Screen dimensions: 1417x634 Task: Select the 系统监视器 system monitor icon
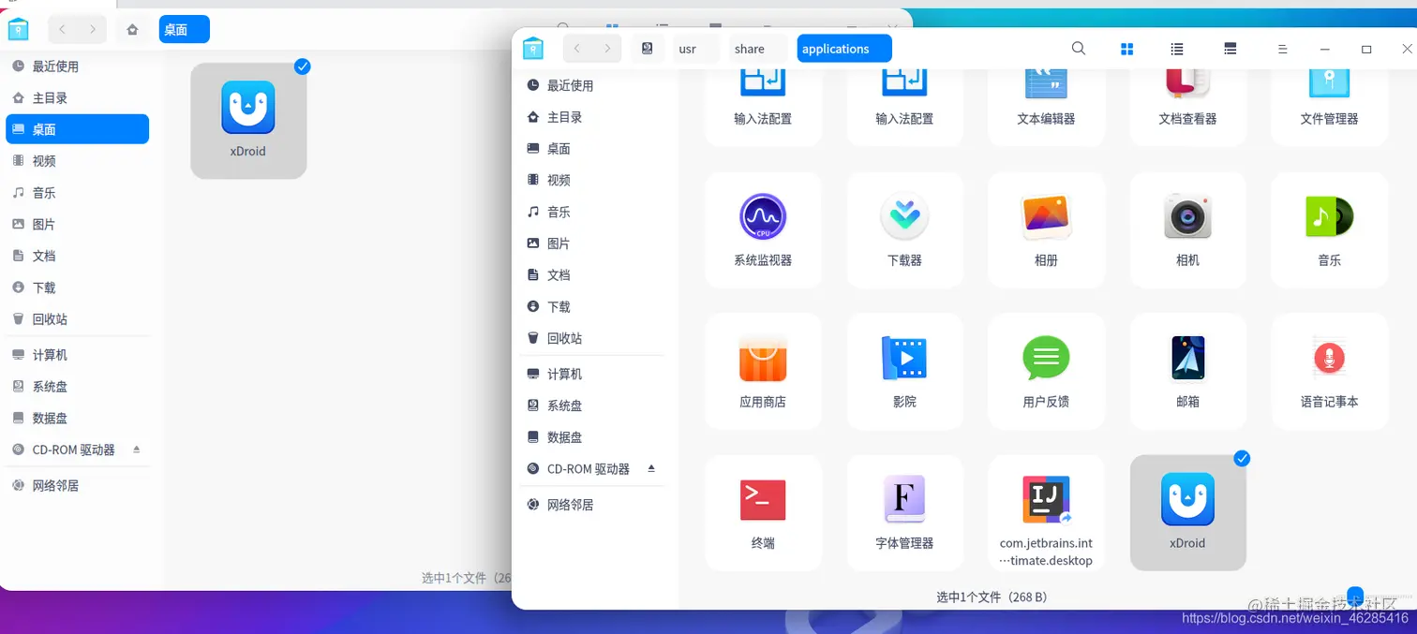(763, 229)
